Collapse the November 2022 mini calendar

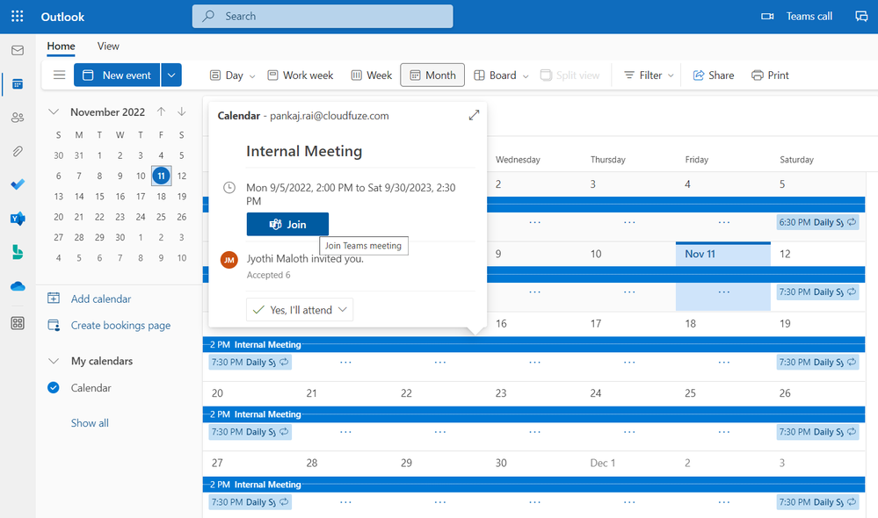pos(54,112)
